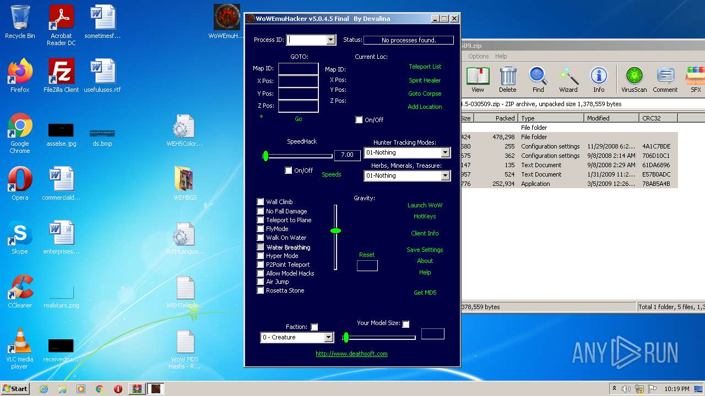Tick the Faction checkbox
The height and width of the screenshot is (396, 705).
[x=314, y=327]
